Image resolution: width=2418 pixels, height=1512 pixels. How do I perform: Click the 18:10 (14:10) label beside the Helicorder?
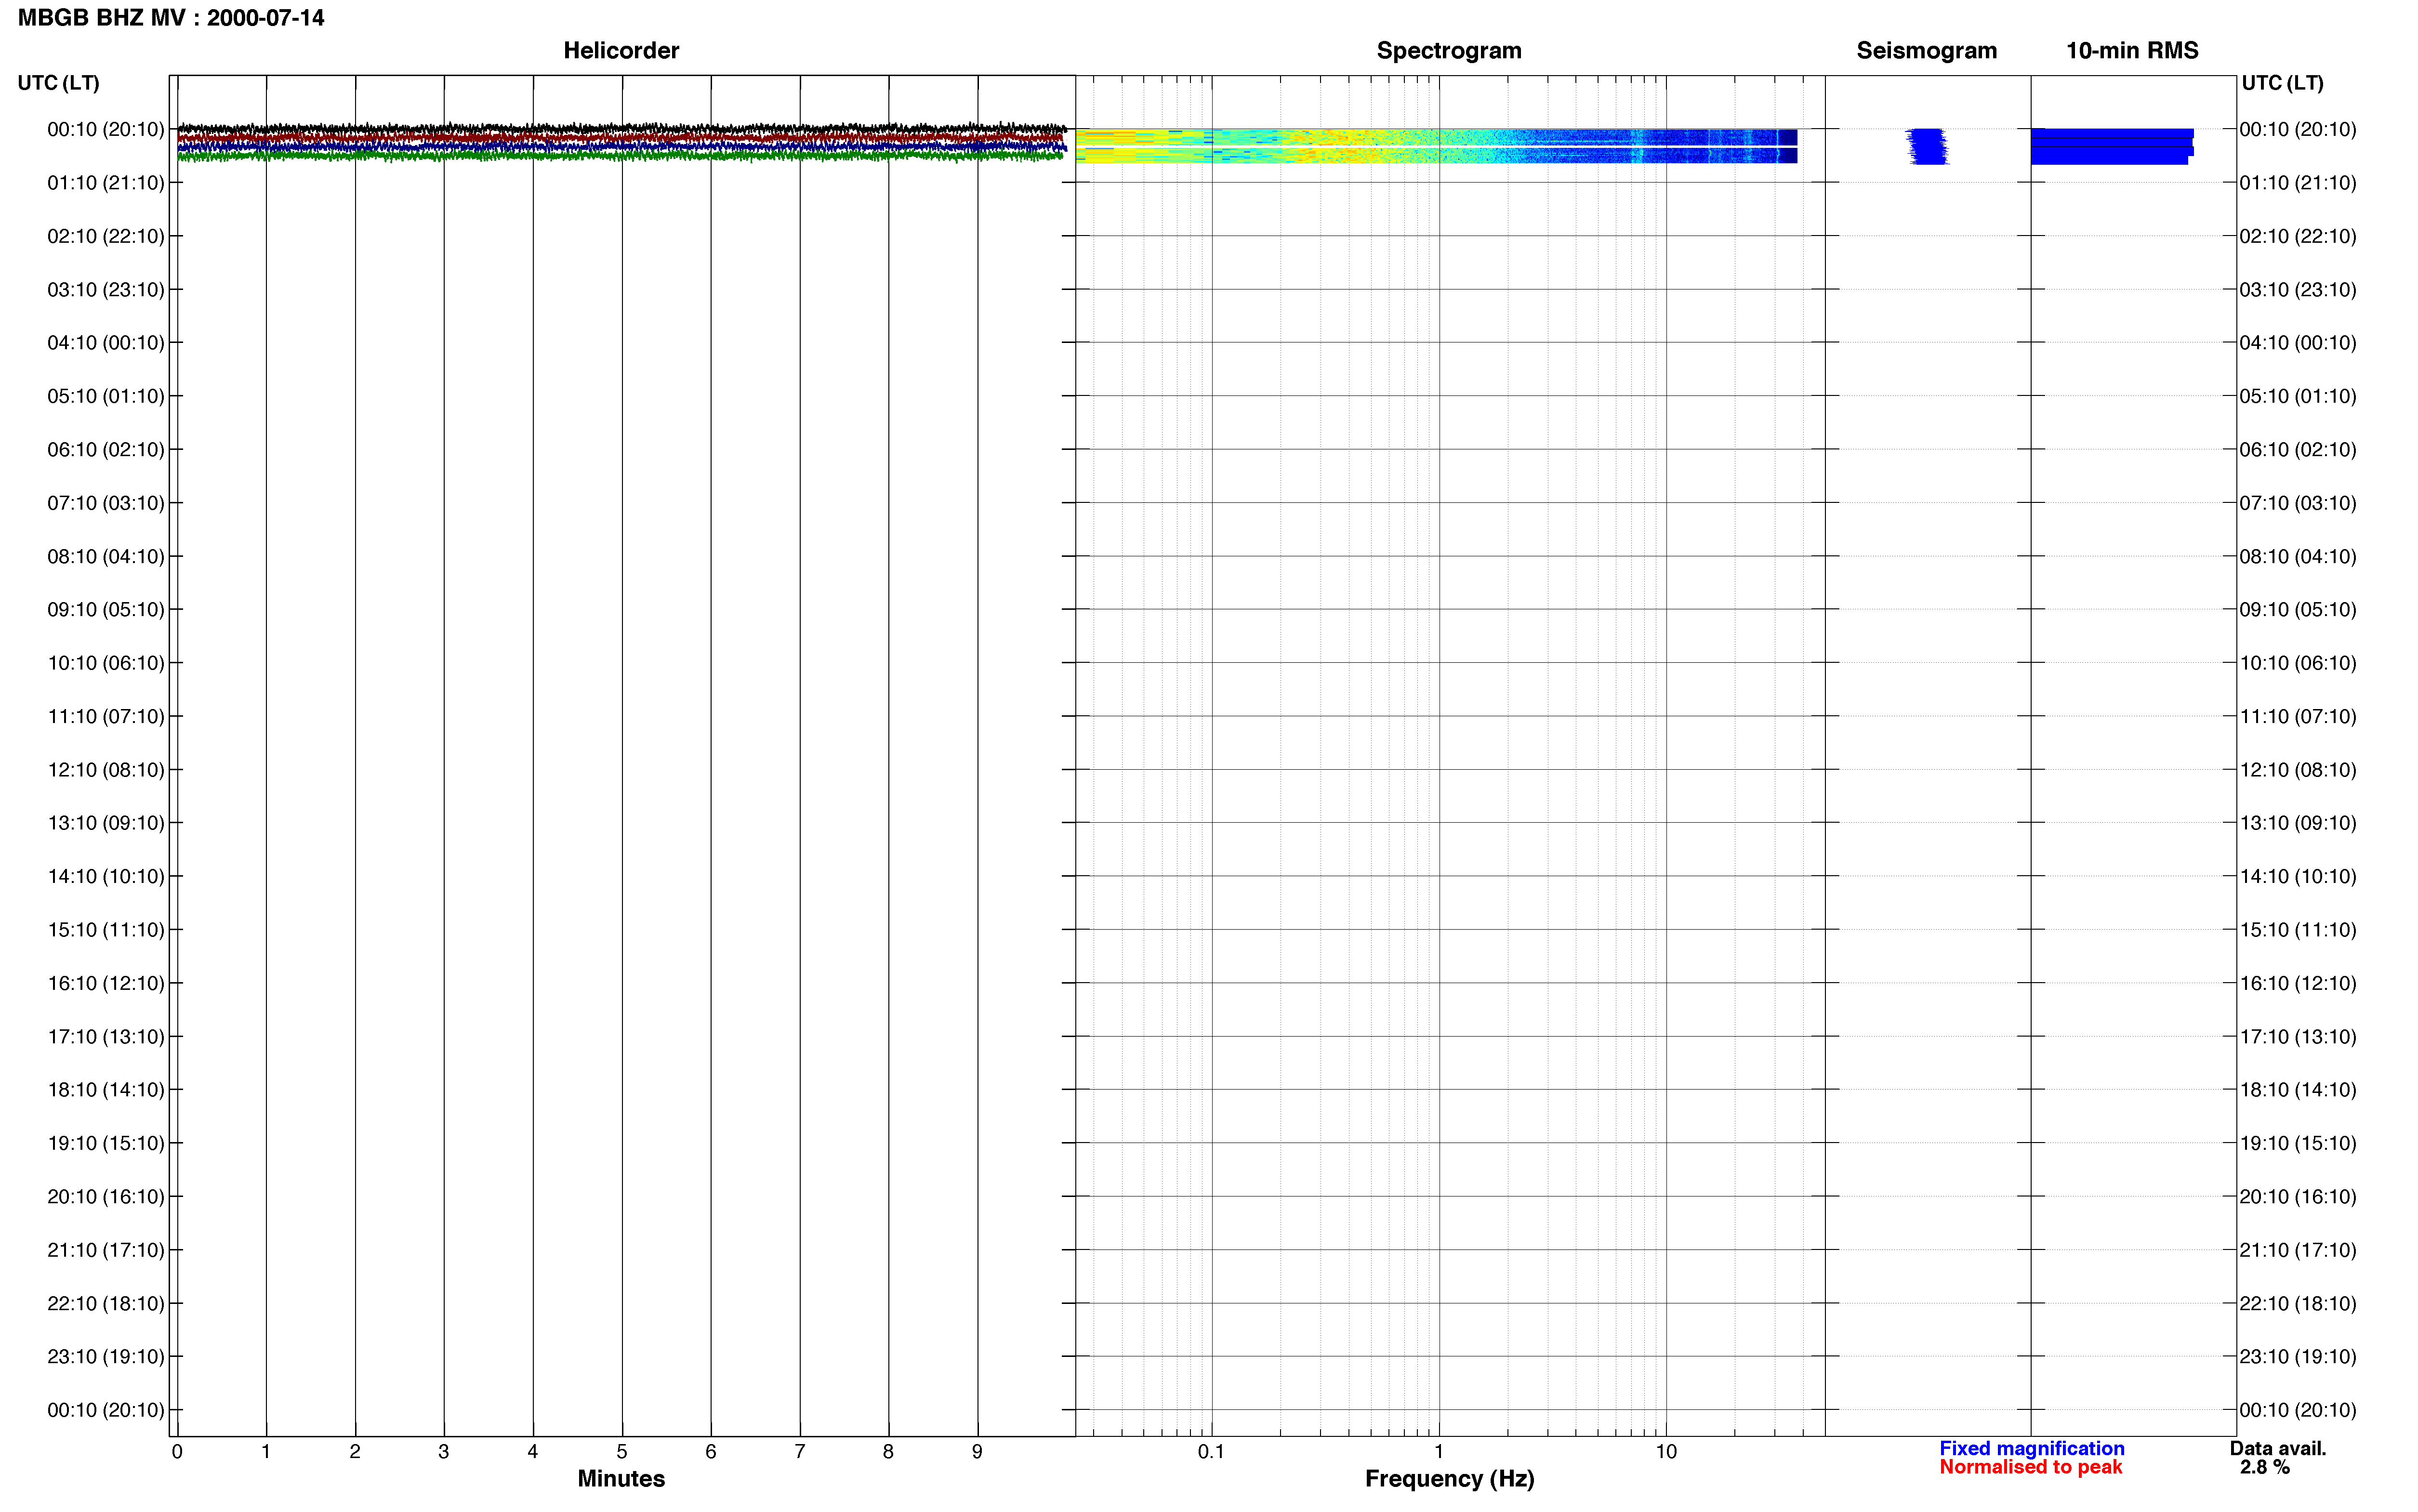pos(105,1090)
